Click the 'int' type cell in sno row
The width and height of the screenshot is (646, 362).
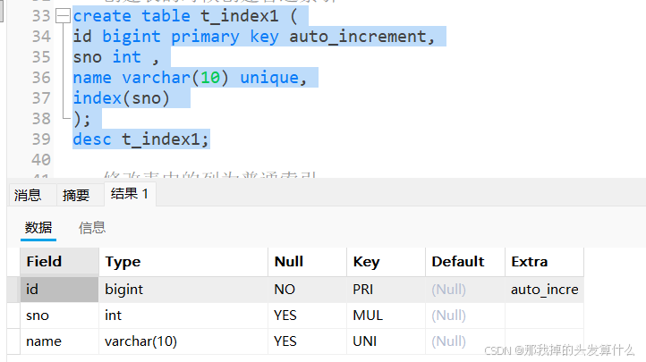click(x=183, y=316)
